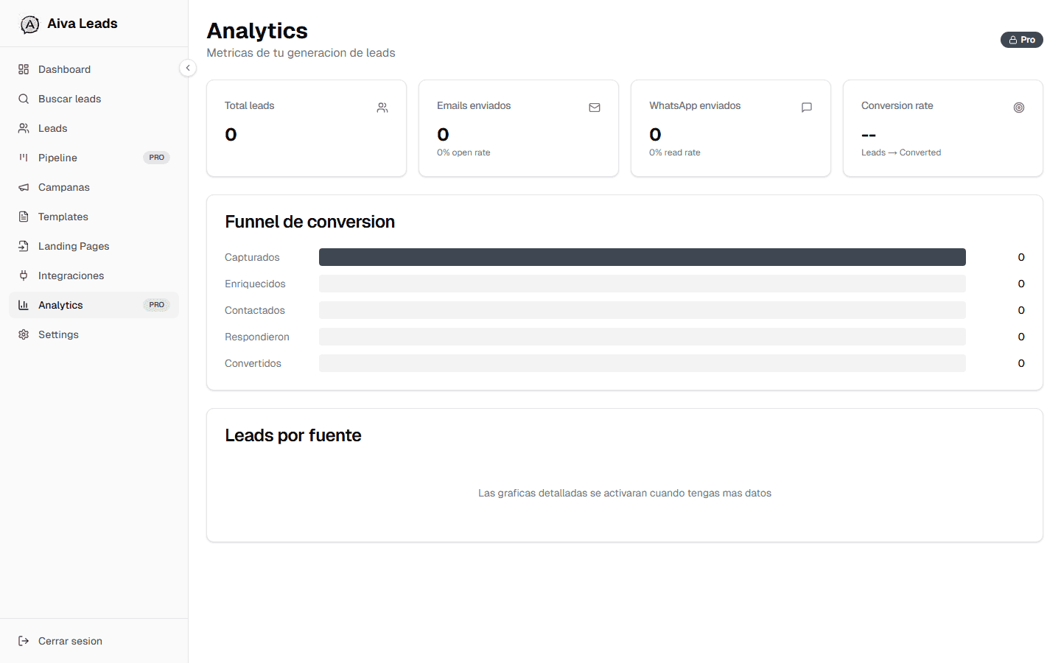
Task: Open Landing Pages
Action: [94, 246]
